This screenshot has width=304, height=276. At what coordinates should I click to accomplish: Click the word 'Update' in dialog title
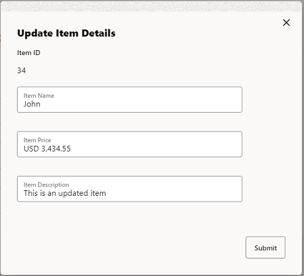(x=35, y=33)
